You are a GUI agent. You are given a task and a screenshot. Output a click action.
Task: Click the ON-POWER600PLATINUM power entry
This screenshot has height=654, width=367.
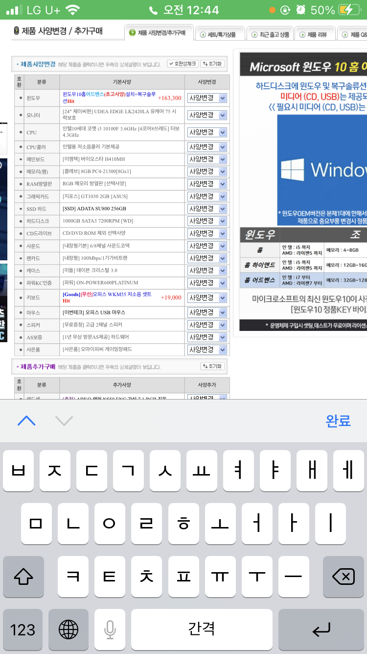(x=100, y=283)
